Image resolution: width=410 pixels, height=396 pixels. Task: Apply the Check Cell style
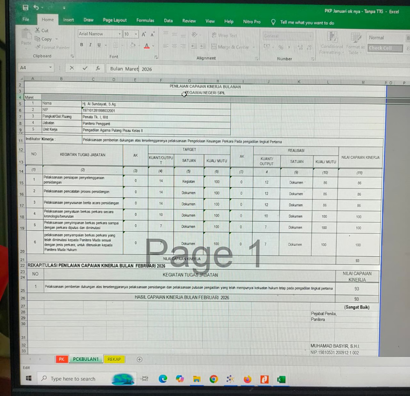(x=384, y=48)
